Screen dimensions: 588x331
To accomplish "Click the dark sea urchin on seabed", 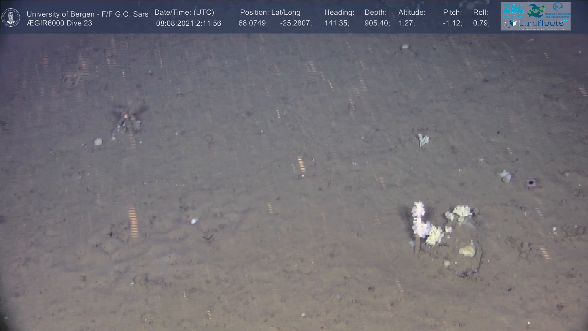I will (x=530, y=184).
